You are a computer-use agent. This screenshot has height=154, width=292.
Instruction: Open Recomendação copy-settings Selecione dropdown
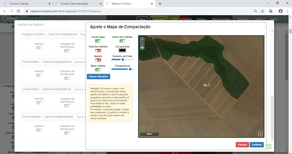[x=80, y=117]
